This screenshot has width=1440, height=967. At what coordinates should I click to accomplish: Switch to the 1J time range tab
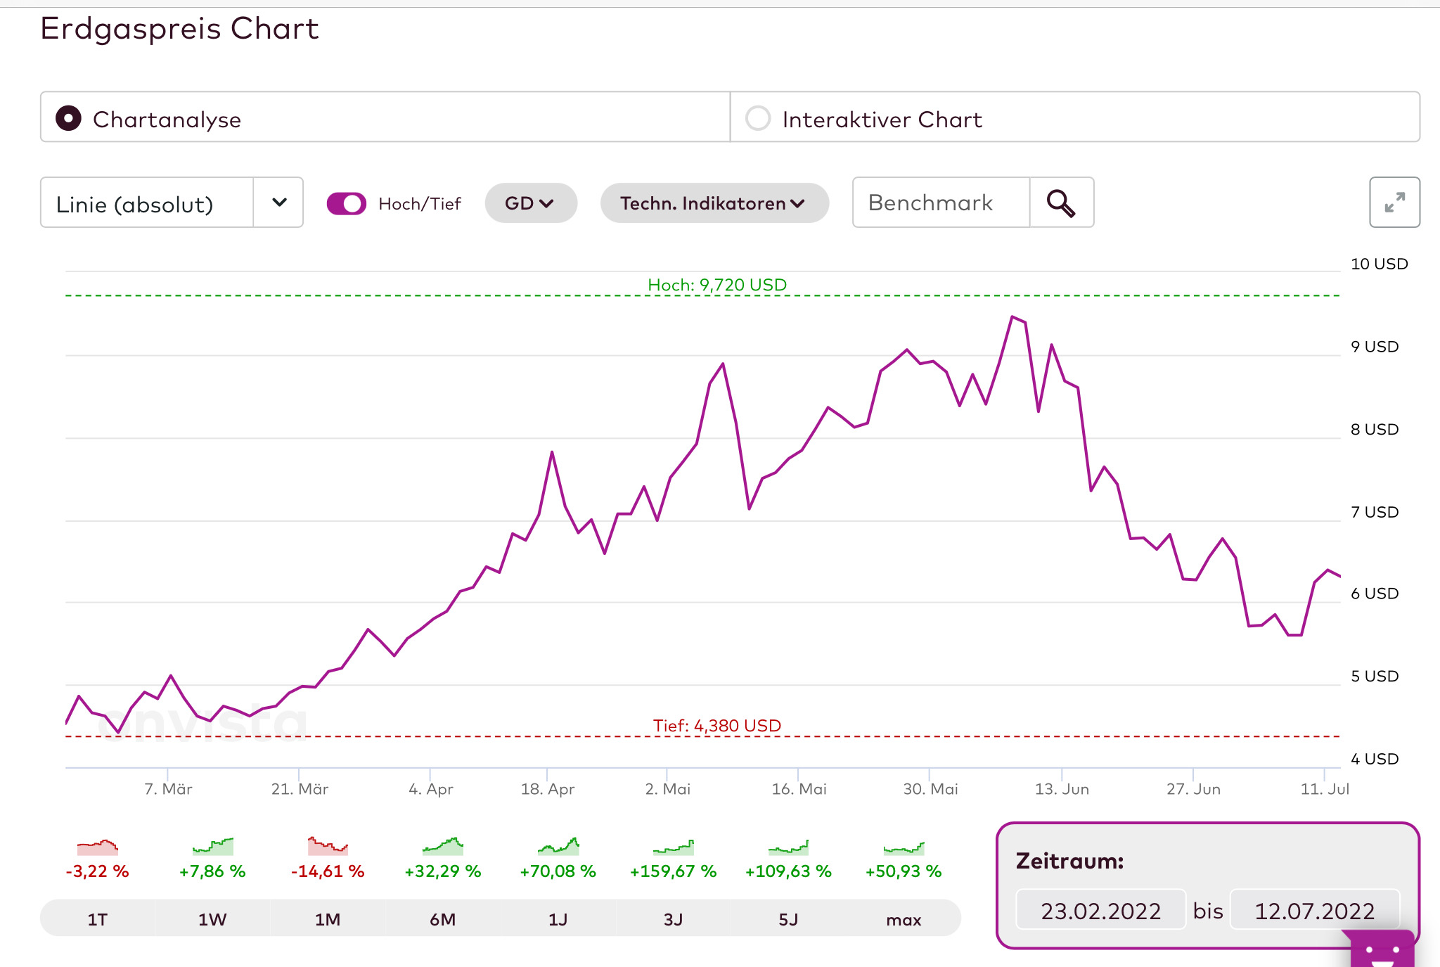(558, 919)
